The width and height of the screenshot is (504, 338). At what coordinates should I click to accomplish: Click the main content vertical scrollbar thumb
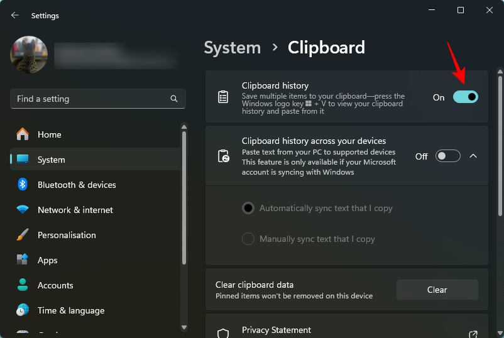[x=500, y=146]
